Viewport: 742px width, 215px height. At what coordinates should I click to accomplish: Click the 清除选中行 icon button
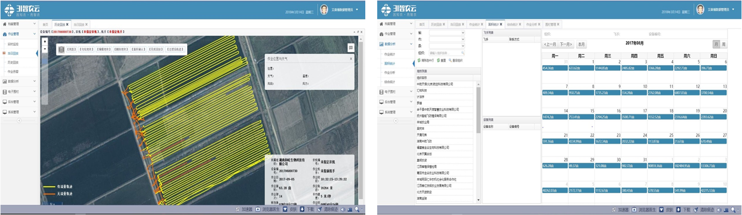(419, 60)
